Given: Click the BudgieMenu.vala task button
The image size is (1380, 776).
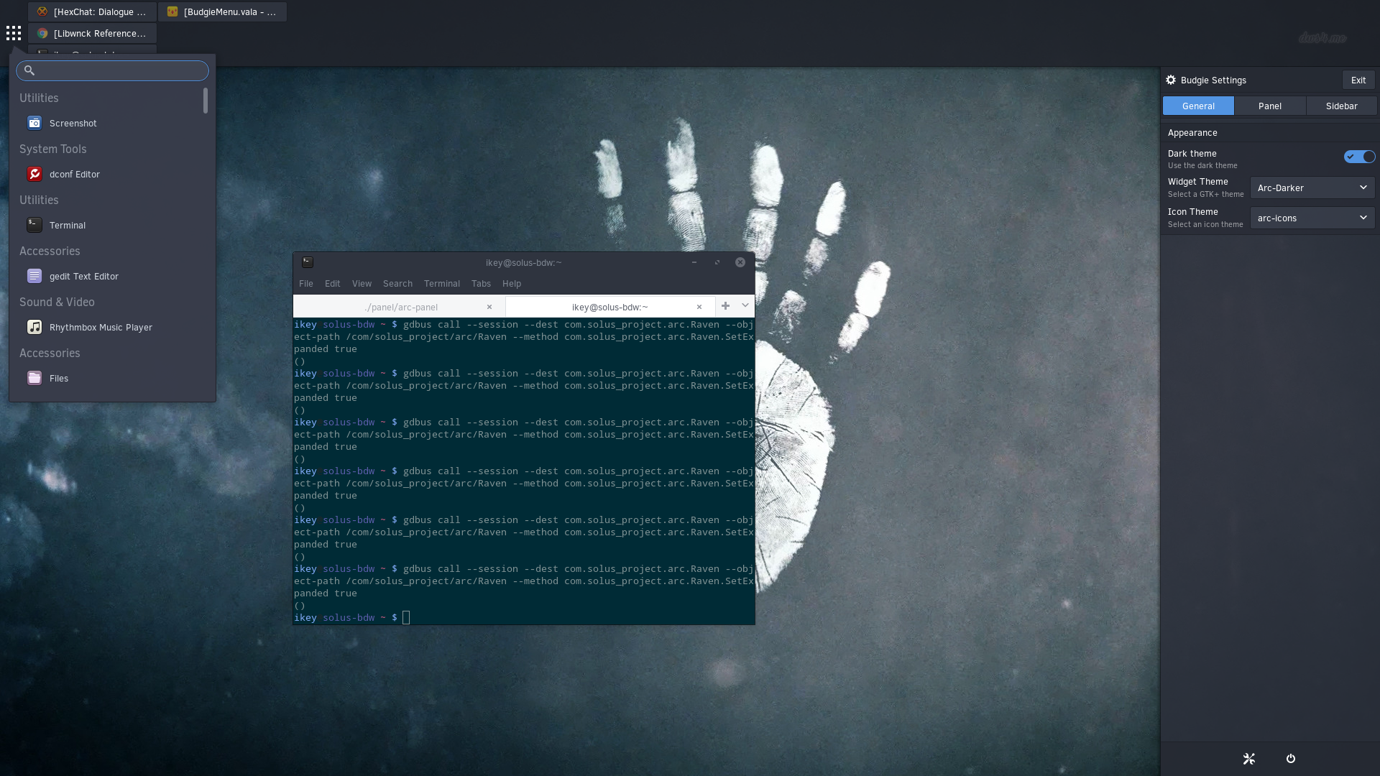Looking at the screenshot, I should (223, 11).
